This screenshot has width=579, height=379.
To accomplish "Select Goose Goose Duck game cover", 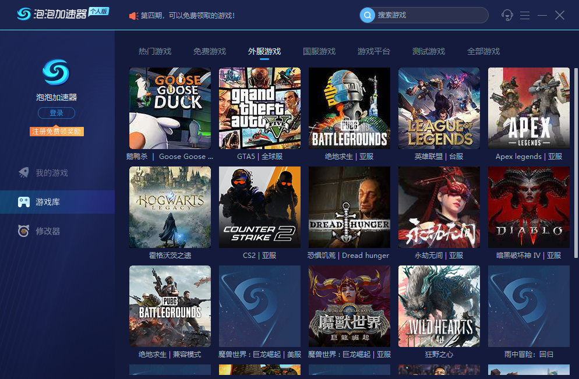I will (170, 108).
